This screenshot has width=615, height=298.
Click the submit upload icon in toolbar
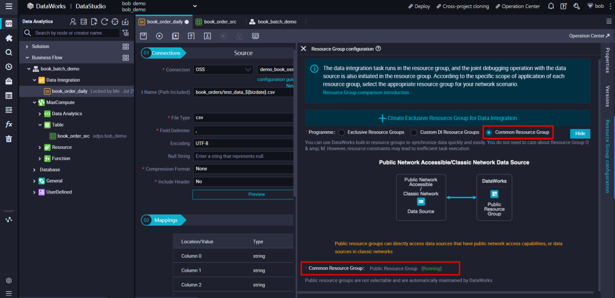coord(191,36)
